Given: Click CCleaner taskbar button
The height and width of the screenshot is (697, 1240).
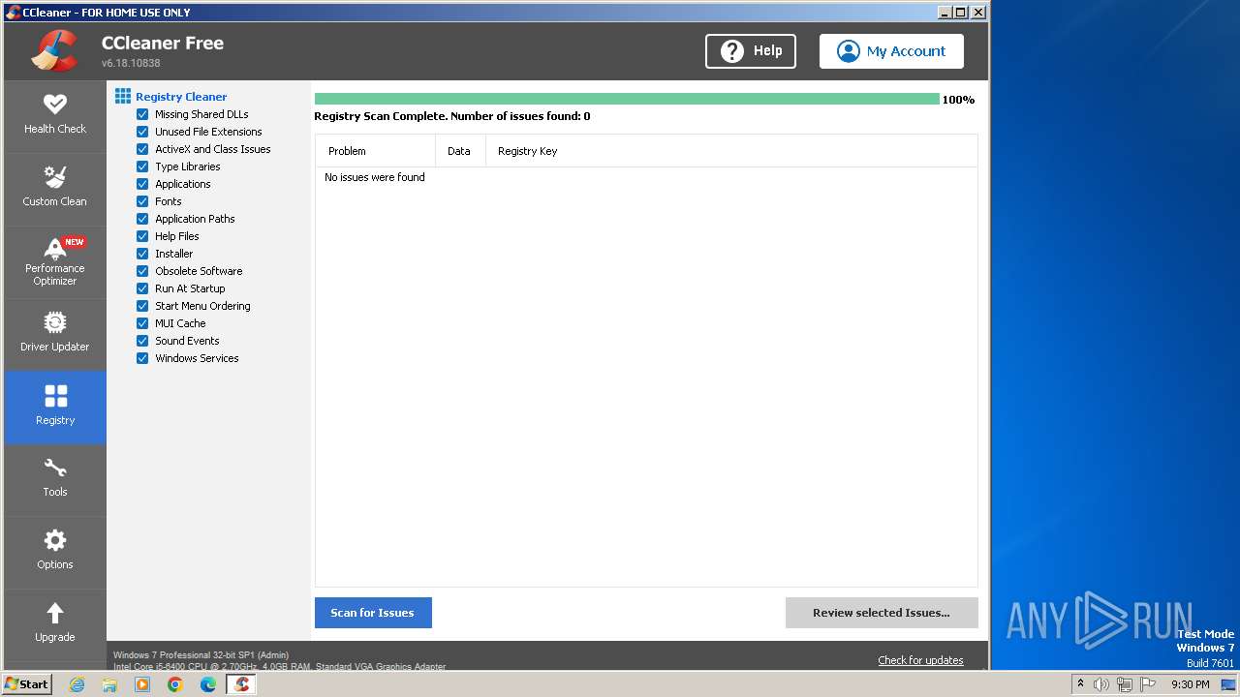Looking at the screenshot, I should tap(241, 684).
